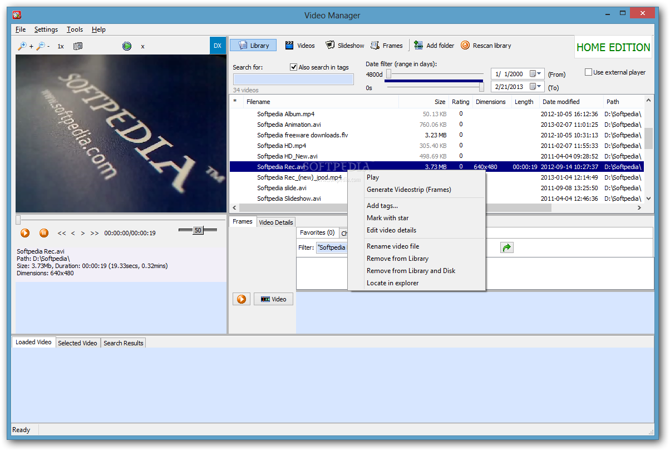Select Softpedia Animation.avi row
The width and height of the screenshot is (670, 451).
[x=437, y=125]
